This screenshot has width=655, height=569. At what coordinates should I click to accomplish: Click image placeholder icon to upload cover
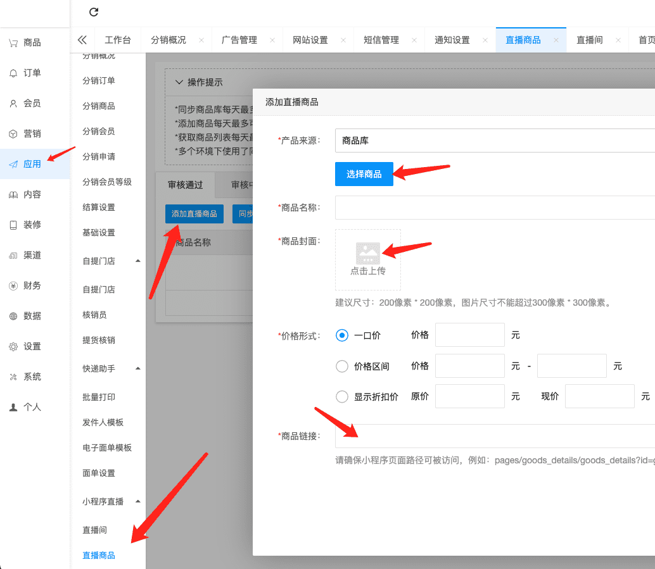coord(368,253)
